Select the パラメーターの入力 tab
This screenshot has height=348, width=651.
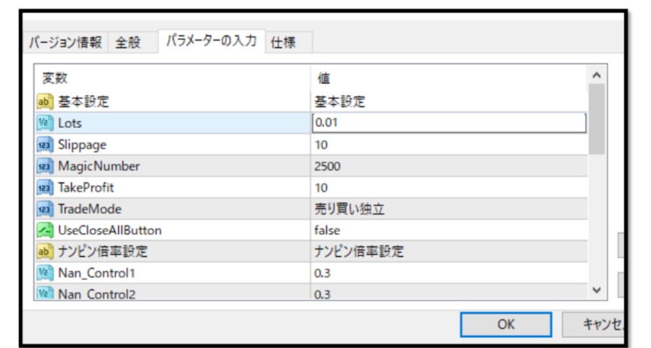[x=211, y=41]
